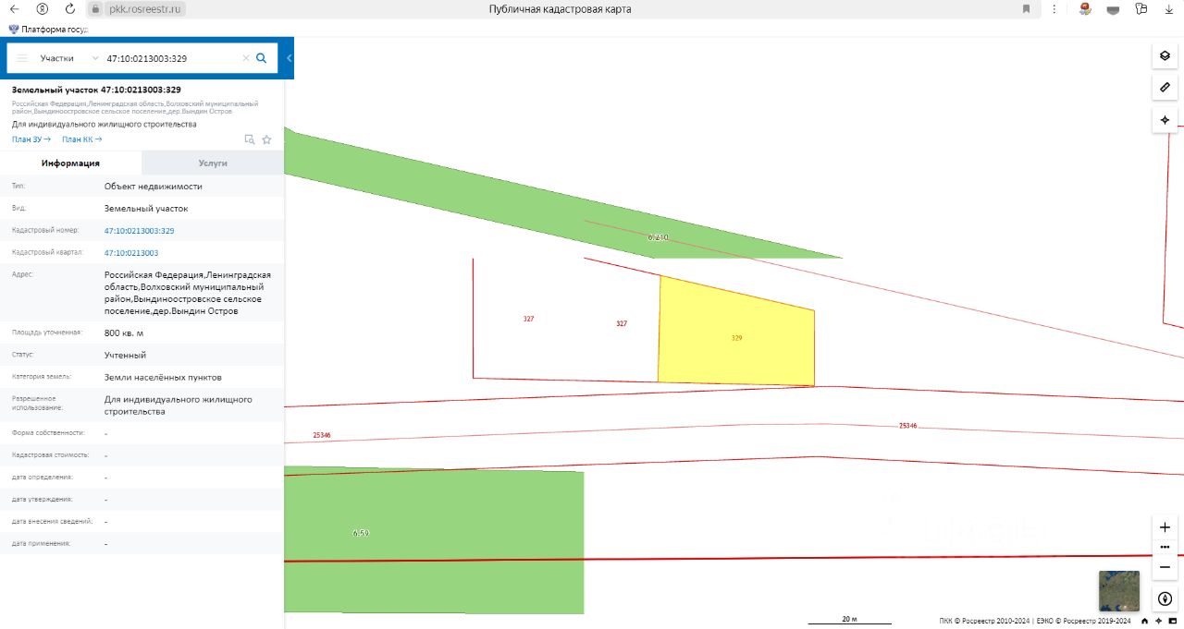The image size is (1184, 629).
Task: Run search with the magnifier icon
Action: pyautogui.click(x=262, y=58)
